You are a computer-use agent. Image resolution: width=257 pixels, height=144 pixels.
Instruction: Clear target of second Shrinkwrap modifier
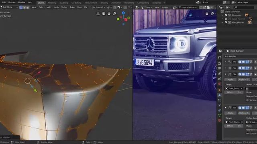tap(242, 122)
